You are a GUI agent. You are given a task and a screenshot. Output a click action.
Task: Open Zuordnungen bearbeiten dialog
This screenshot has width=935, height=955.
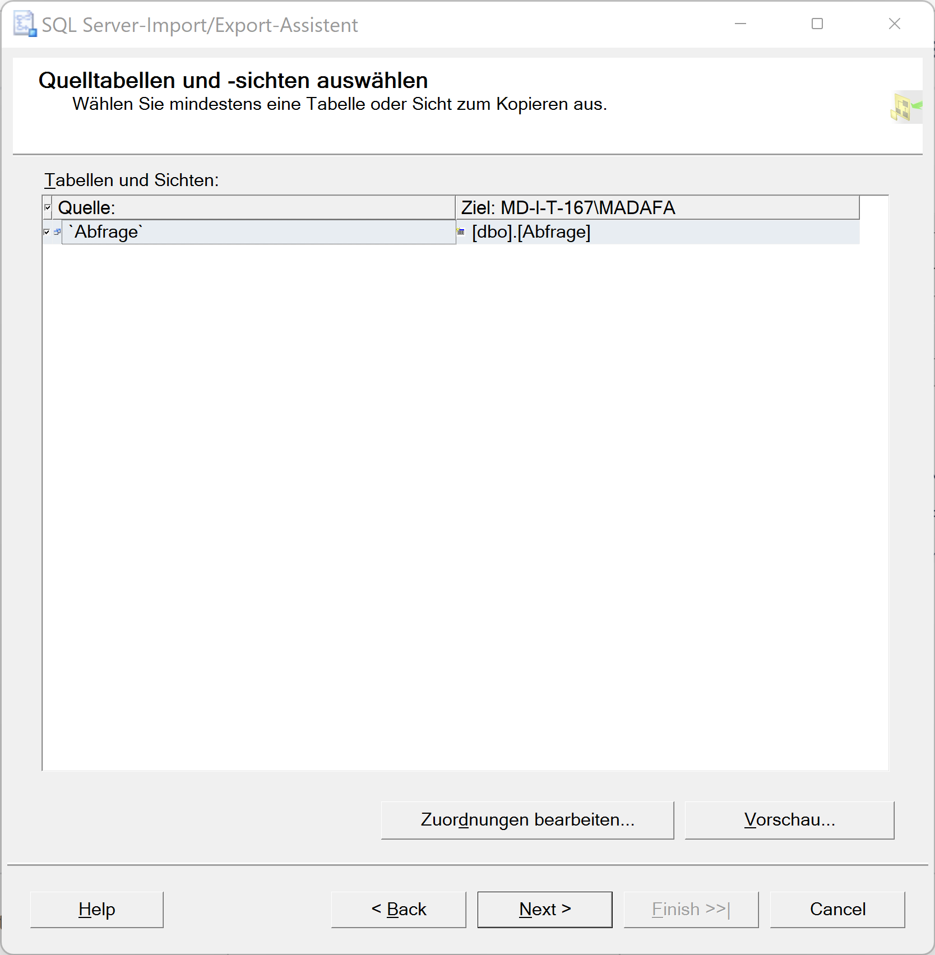pyautogui.click(x=527, y=820)
